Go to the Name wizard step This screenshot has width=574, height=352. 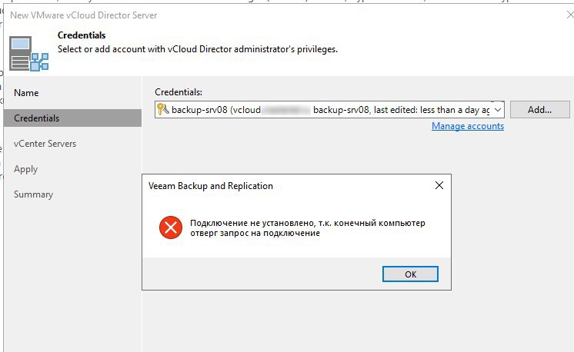pos(26,93)
